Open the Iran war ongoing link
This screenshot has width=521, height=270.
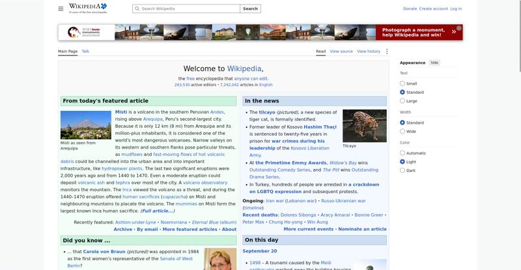point(275,201)
